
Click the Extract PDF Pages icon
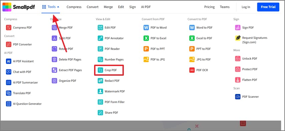point(54,70)
